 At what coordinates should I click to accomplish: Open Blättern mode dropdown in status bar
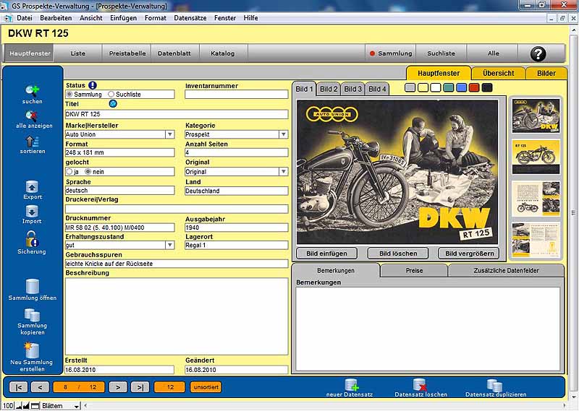[x=77, y=406]
